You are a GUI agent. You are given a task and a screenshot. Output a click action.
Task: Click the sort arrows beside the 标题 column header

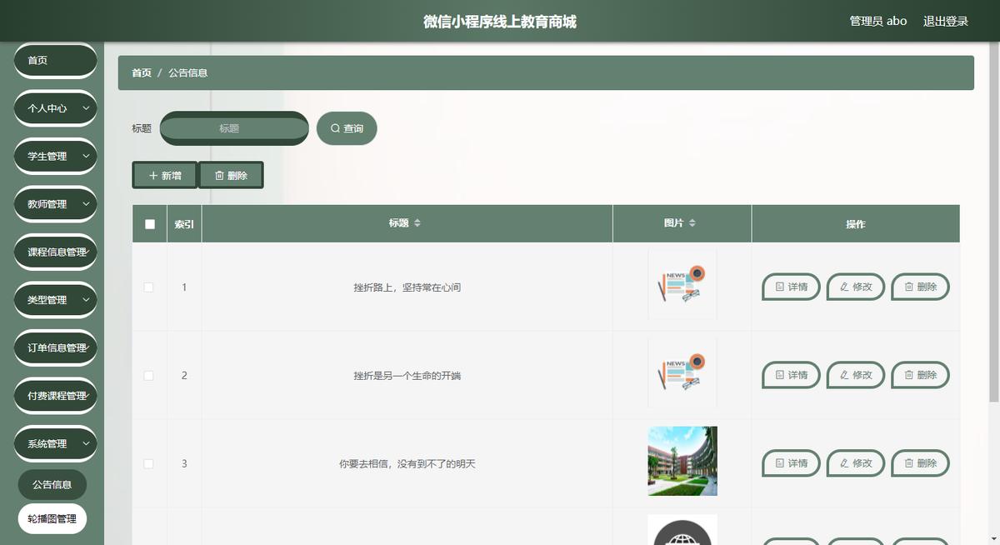(418, 222)
